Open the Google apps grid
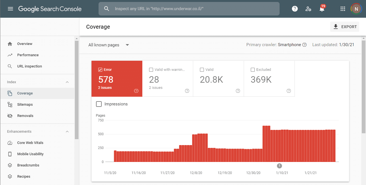The image size is (366, 185). 343,9
